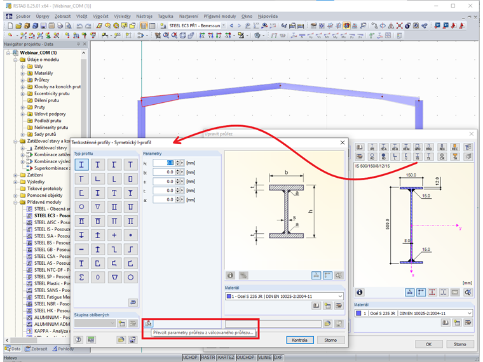Toggle OUCHOP object snap in status bar
483x362 pixels.
coord(245,358)
